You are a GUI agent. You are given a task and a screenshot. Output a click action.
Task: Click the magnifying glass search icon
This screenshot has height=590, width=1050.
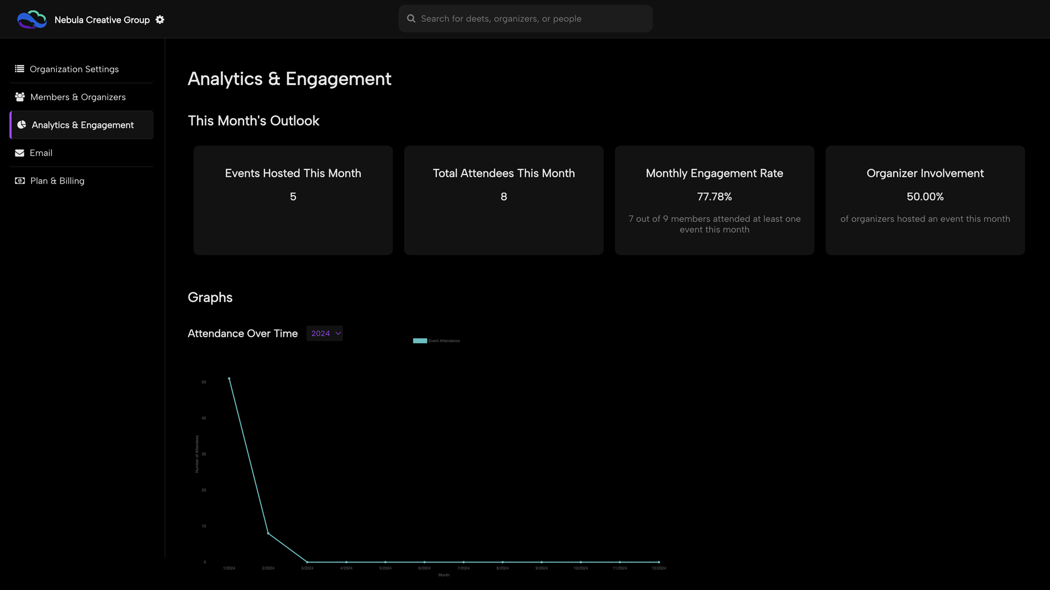(411, 18)
